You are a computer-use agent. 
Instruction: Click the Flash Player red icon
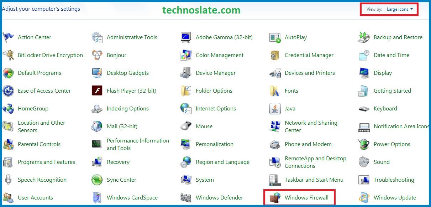(x=97, y=91)
